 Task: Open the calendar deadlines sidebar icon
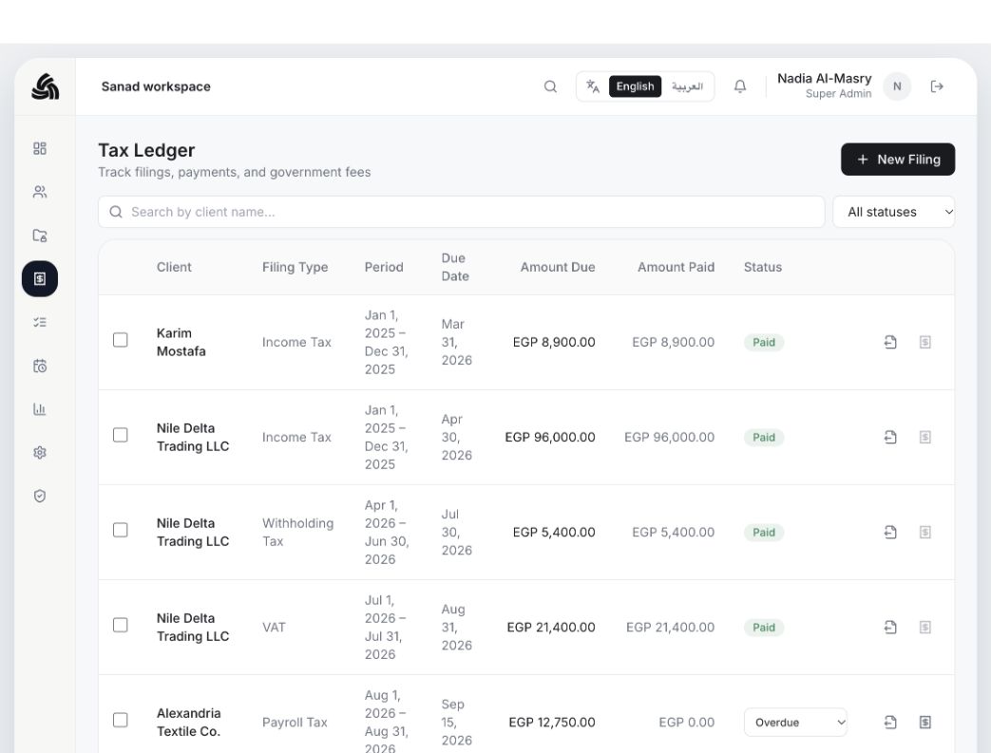(40, 366)
